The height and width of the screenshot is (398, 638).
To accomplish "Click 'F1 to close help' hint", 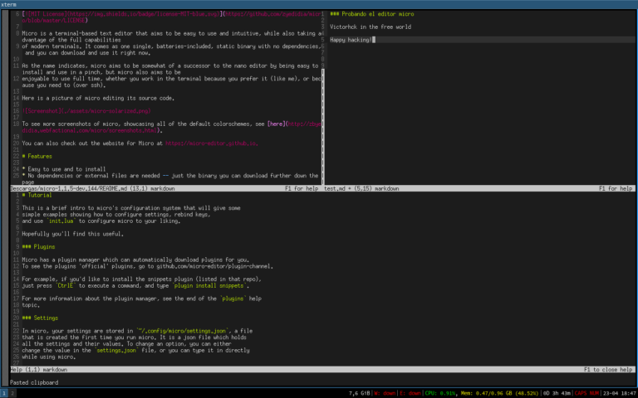I will coord(608,370).
